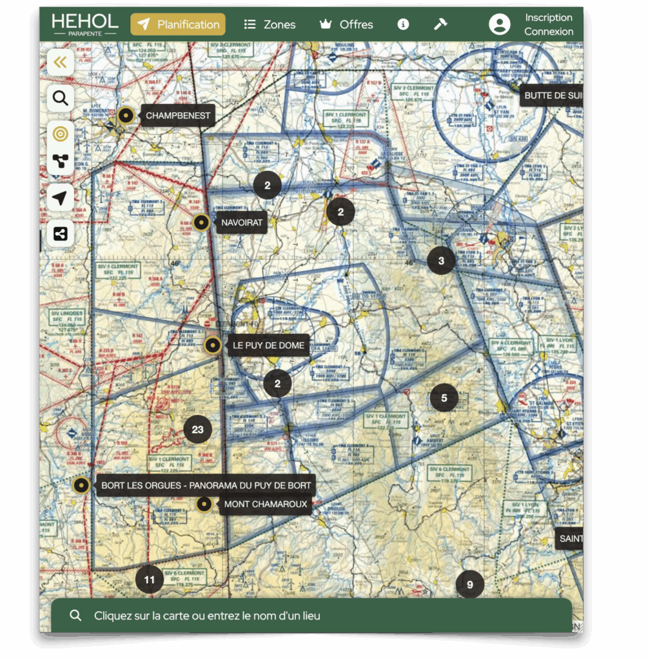Open the hammer tools icon

tap(440, 24)
